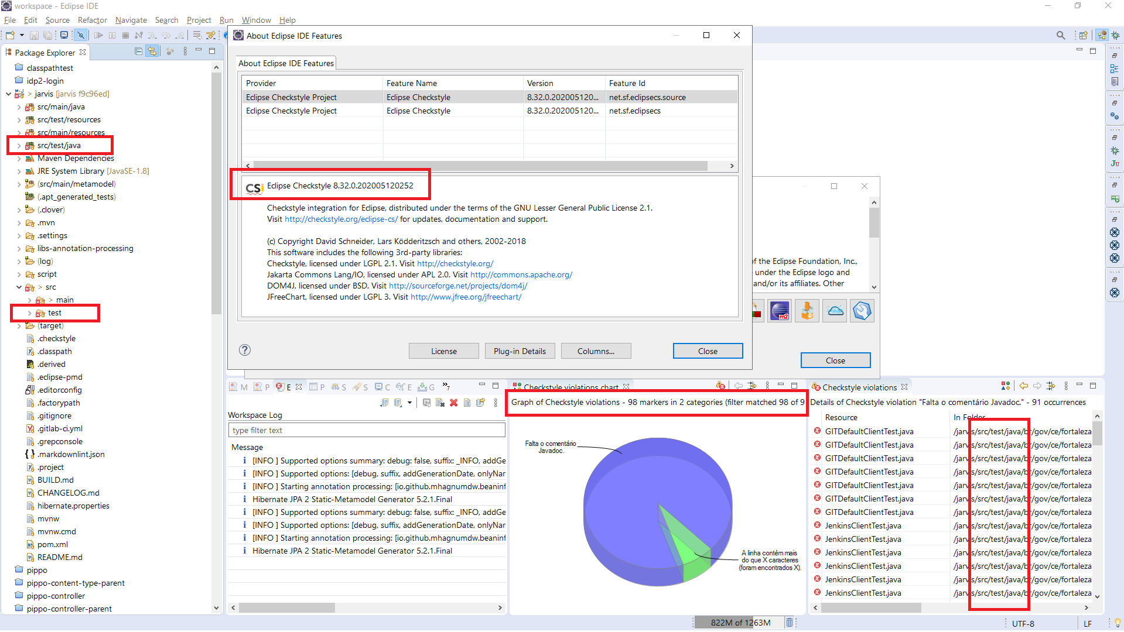Image resolution: width=1124 pixels, height=632 pixels.
Task: Click the New wizard toolbar icon
Action: point(10,35)
